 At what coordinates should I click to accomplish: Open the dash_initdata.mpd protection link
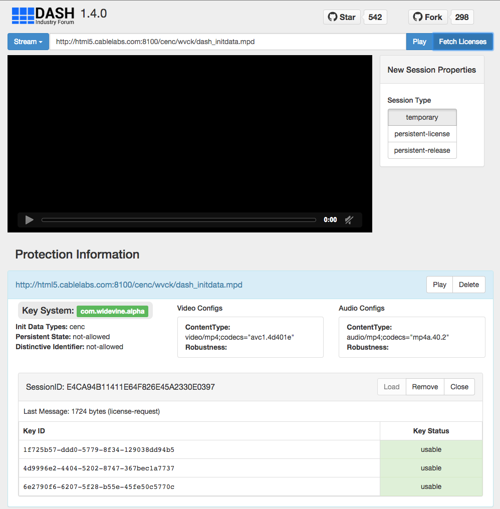click(129, 285)
